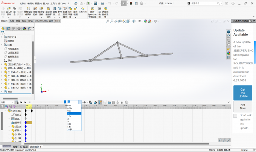The height and width of the screenshot is (152, 256).
Task: Click the 配合 (Mate) paperclip tool
Action: (15, 11)
